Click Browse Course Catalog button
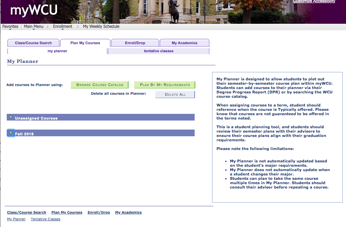 point(100,85)
